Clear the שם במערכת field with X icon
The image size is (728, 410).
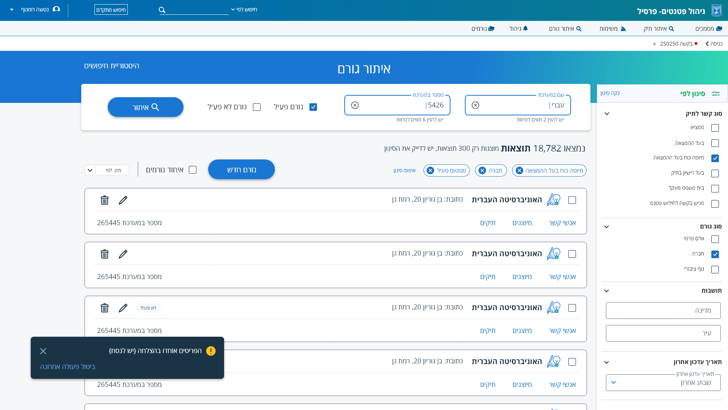pyautogui.click(x=475, y=105)
